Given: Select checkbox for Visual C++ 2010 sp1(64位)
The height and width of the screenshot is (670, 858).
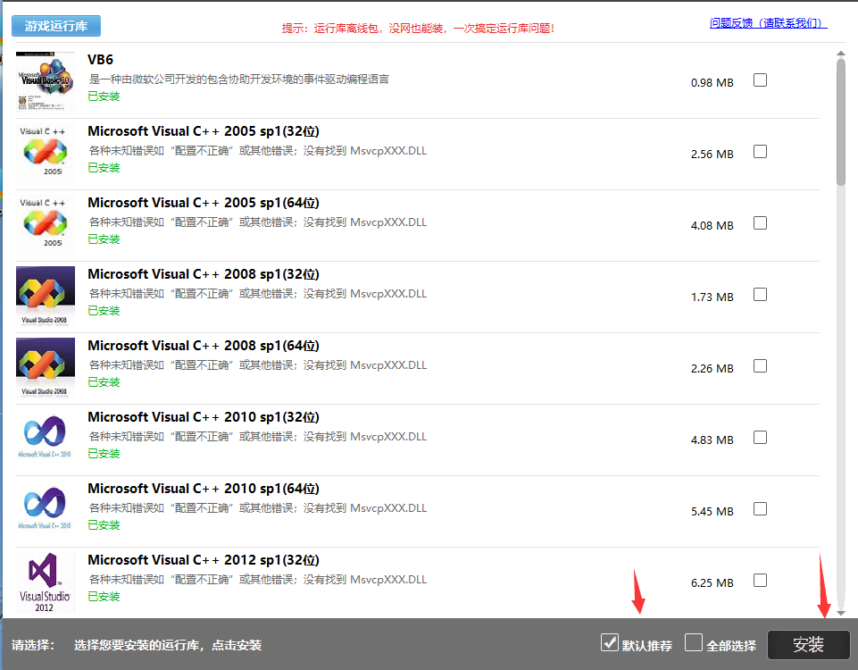Looking at the screenshot, I should (x=760, y=509).
